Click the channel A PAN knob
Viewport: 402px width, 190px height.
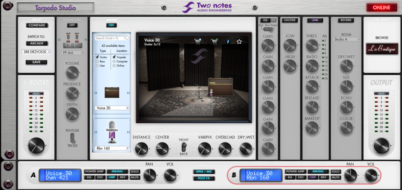[150, 175]
